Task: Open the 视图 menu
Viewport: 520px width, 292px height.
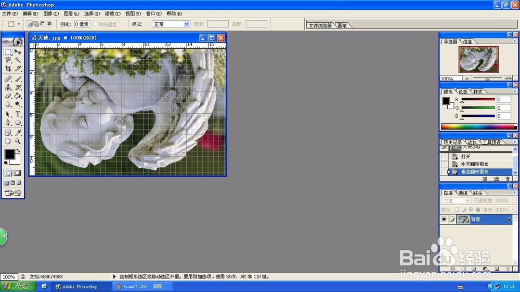Action: [x=133, y=14]
